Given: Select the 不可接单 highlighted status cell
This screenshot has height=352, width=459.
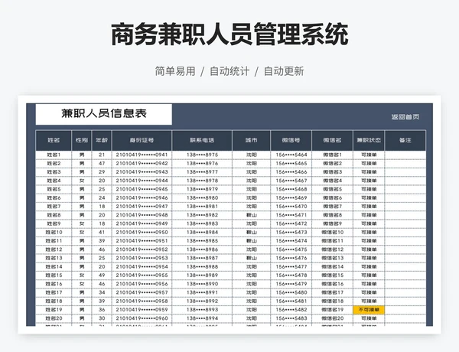Looking at the screenshot, I should (369, 310).
